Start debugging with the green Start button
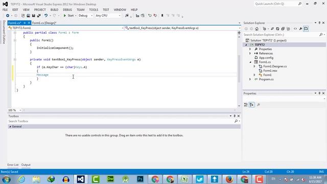Image resolution: width=327 pixels, height=184 pixels. (68, 16)
